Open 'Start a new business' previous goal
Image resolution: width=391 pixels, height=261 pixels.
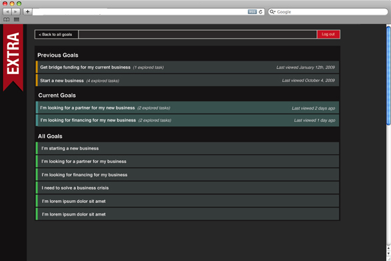(187, 81)
